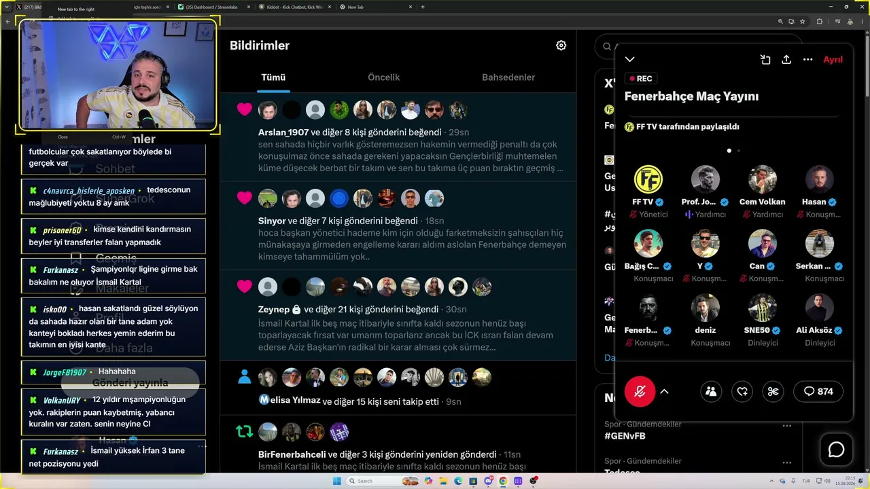Click VolkanURY chat username
This screenshot has height=489, width=870.
[62, 400]
